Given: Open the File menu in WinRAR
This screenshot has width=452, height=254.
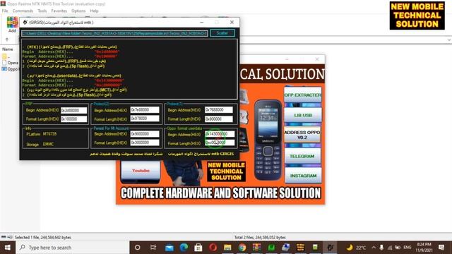Looking at the screenshot, I should coord(5,11).
